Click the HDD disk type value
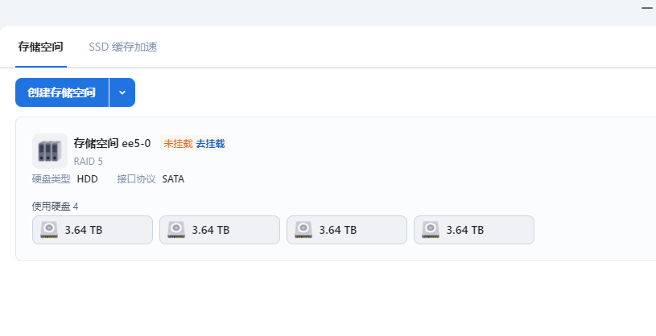Image resolution: width=656 pixels, height=336 pixels. click(87, 178)
